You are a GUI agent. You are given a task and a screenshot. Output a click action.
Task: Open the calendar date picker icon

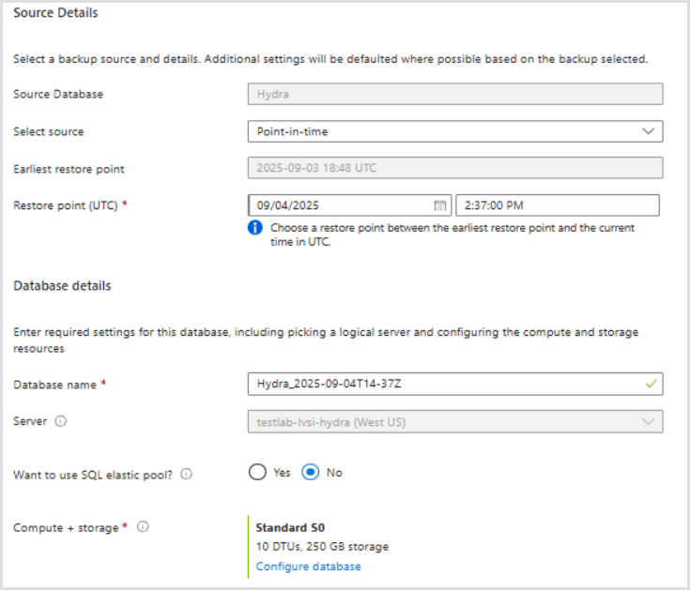coord(439,205)
